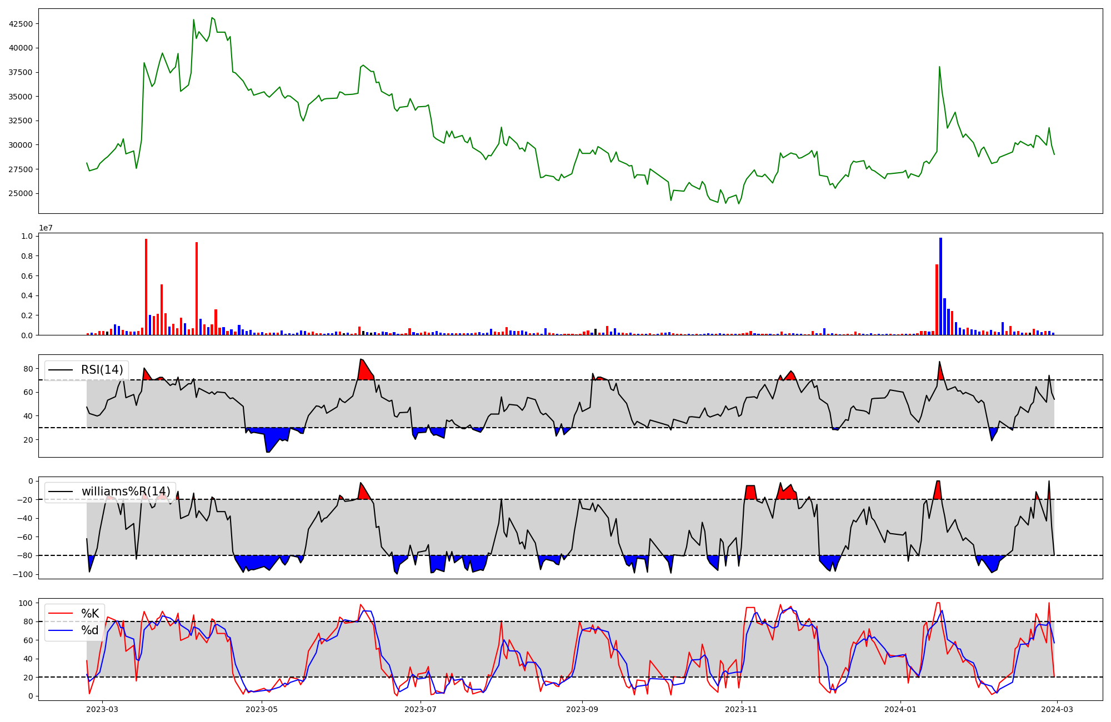The width and height of the screenshot is (1111, 722).
Task: Click the 25000 price axis tick label
Action: (21, 193)
